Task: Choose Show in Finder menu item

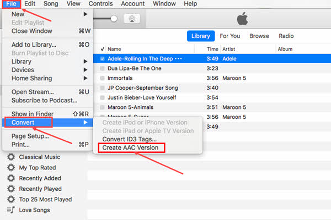Action: [47, 114]
